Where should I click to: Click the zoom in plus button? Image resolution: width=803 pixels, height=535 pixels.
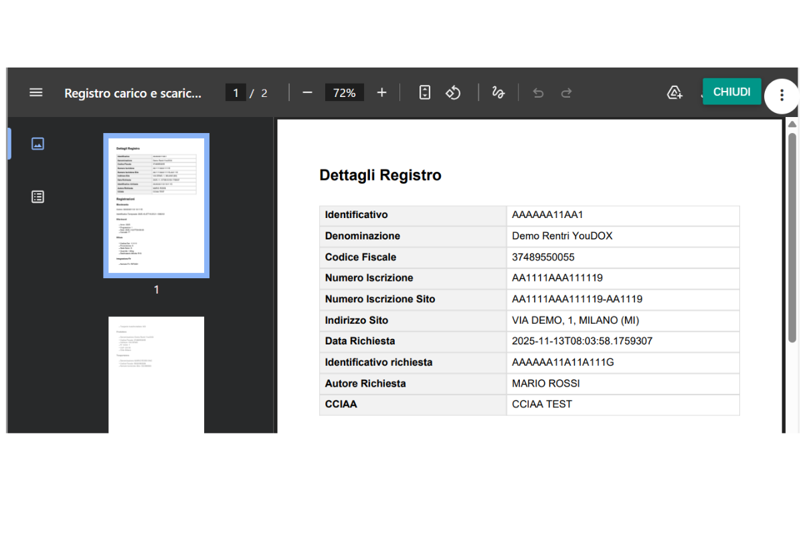coord(381,93)
